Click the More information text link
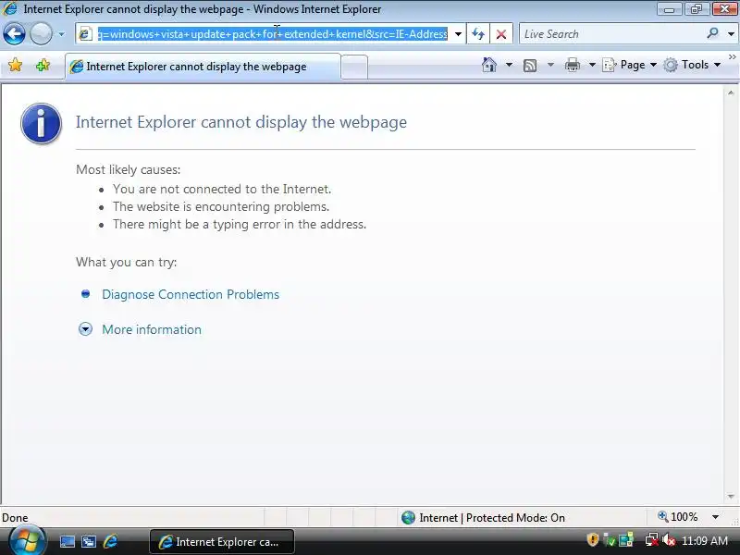The height and width of the screenshot is (555, 740). [x=152, y=329]
